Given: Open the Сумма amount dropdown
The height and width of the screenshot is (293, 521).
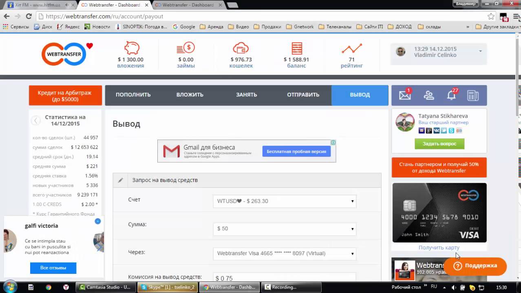Looking at the screenshot, I should coord(285,229).
